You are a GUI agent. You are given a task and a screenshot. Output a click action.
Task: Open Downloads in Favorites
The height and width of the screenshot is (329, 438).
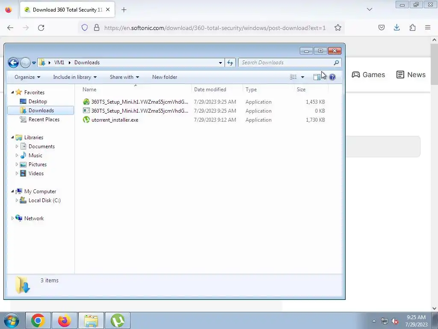click(x=41, y=110)
